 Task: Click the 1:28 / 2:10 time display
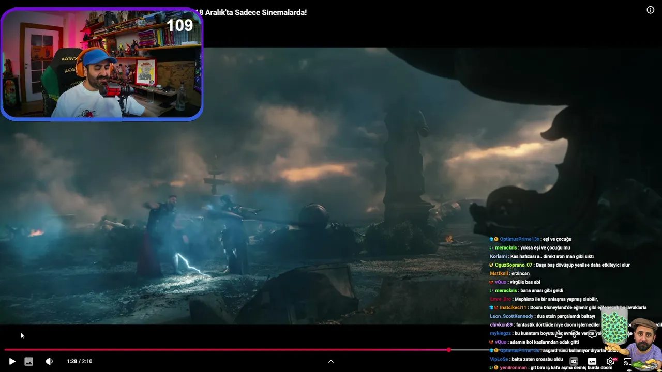coord(80,362)
